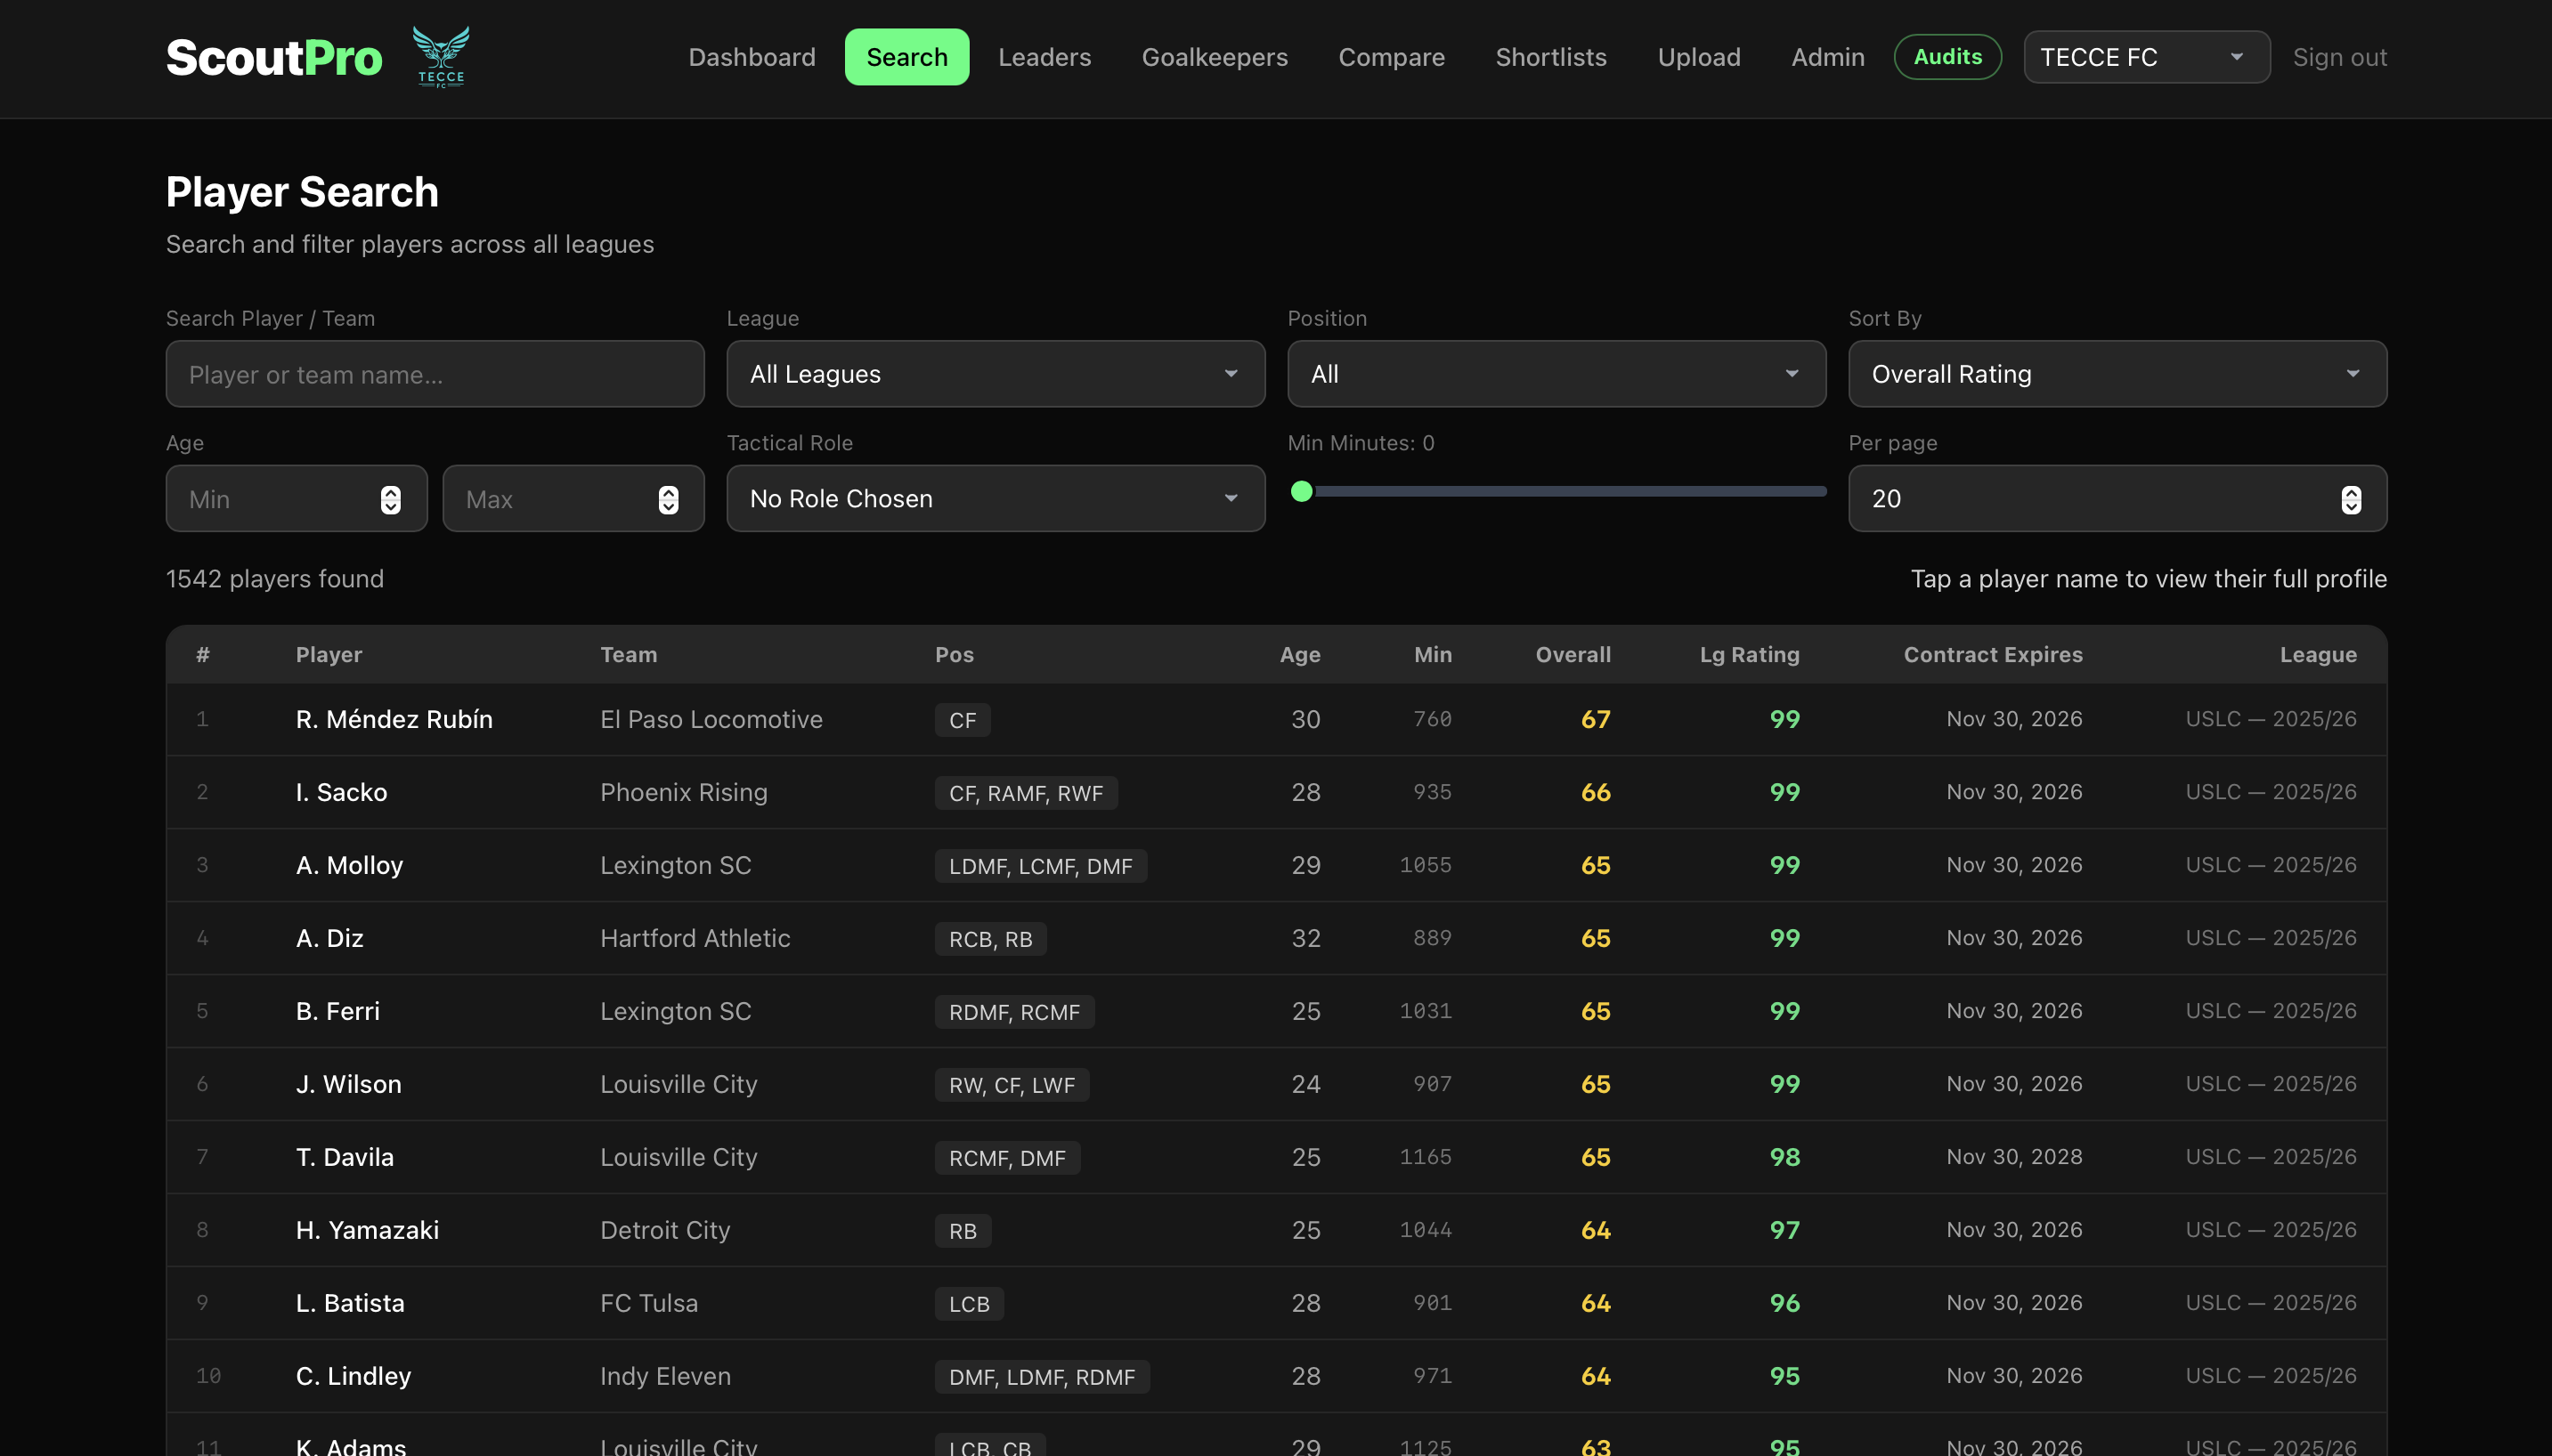2552x1456 pixels.
Task: Select the Search nav tab
Action: pos(906,57)
